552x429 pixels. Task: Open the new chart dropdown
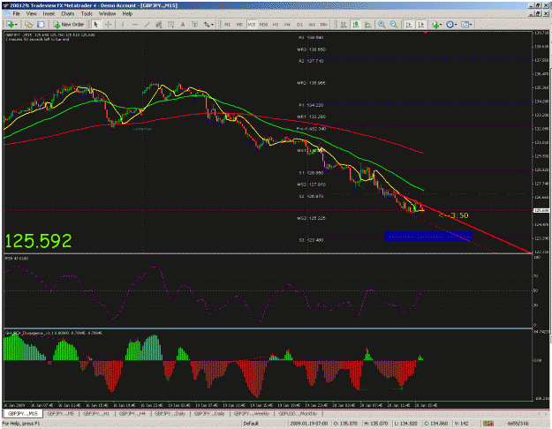click(x=11, y=25)
